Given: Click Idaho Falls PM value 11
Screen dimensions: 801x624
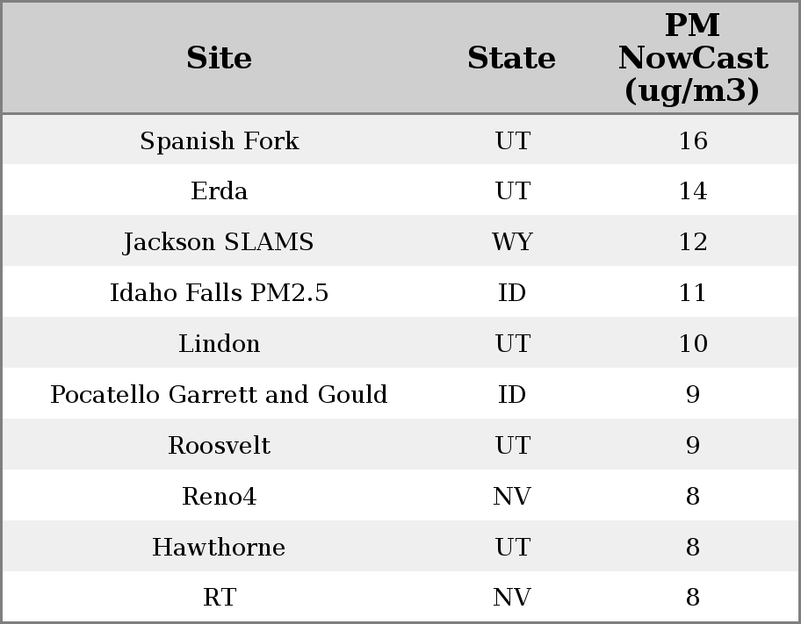Looking at the screenshot, I should tap(692, 293).
